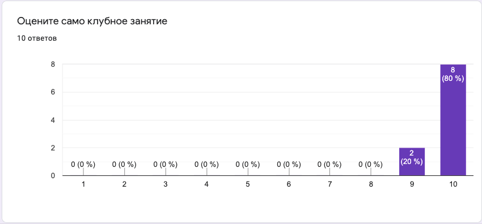Click the chart title 'Оцените само клубное занятие'
Screen dimensions: 482x224
point(92,21)
